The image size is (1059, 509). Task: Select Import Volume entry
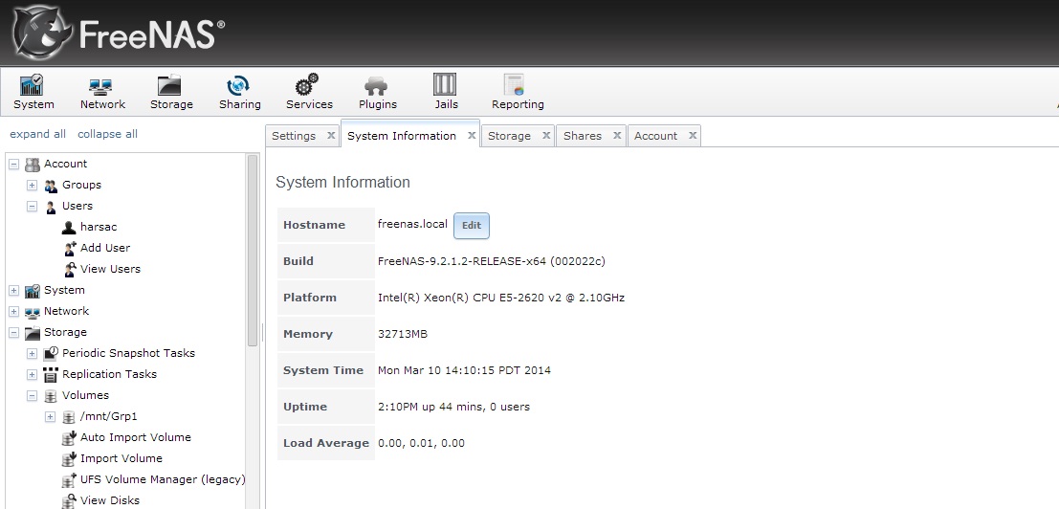tap(121, 458)
